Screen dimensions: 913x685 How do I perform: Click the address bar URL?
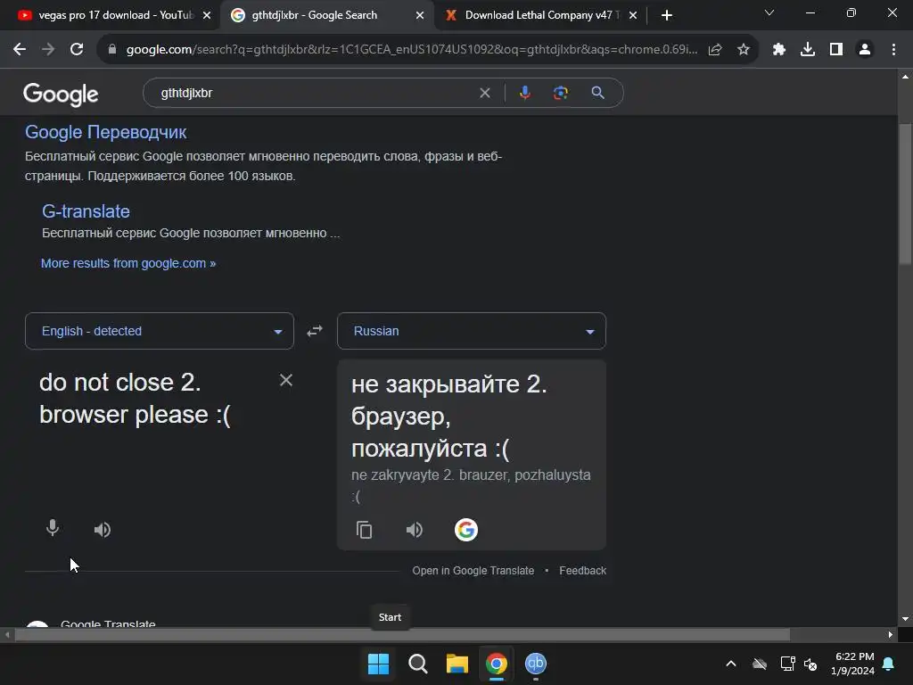pyautogui.click(x=411, y=50)
